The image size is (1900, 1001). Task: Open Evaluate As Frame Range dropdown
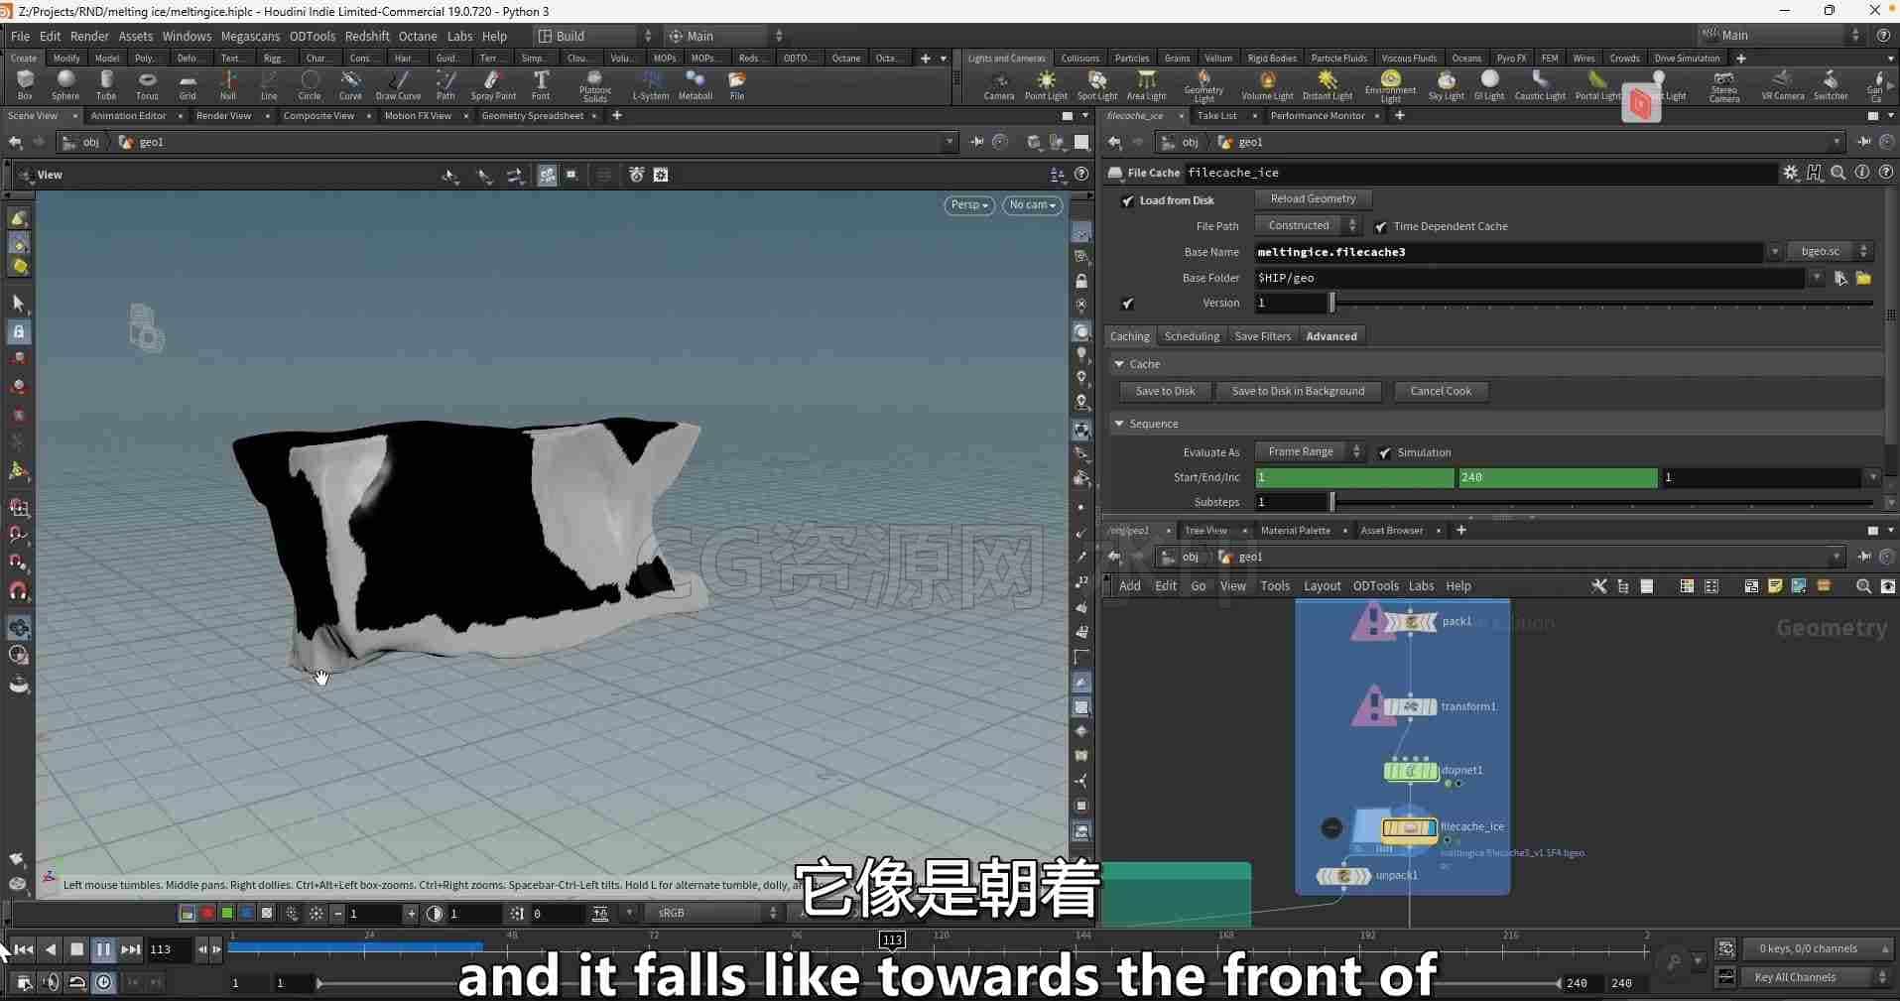click(x=1312, y=452)
